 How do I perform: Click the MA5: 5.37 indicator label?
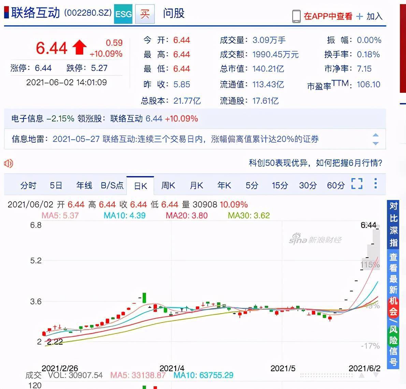coord(60,215)
